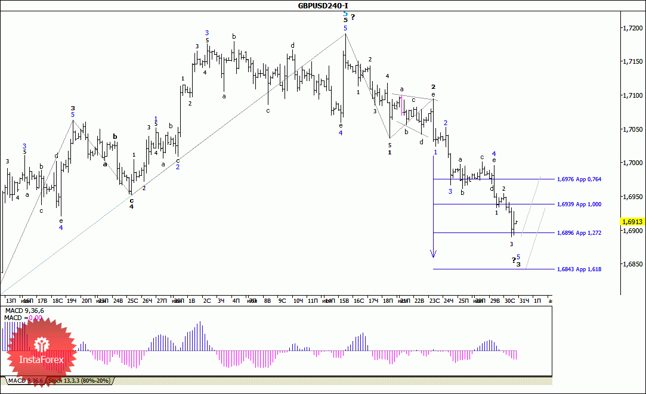Select the 27П date on the time axis
The image size is (646, 394).
point(162,301)
